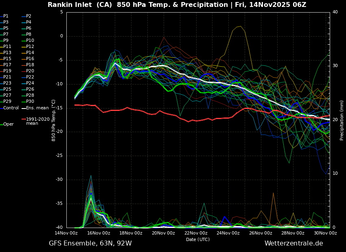The width and height of the screenshot is (346, 252).
Task: Click the P30 legend label
Action: click(30, 102)
